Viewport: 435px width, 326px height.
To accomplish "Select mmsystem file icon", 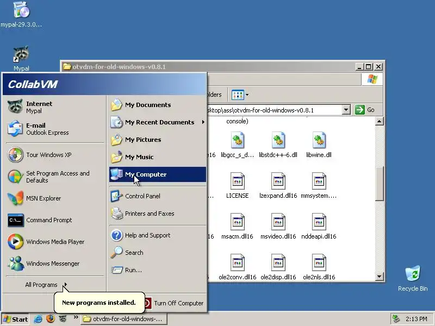I will pos(319,186).
